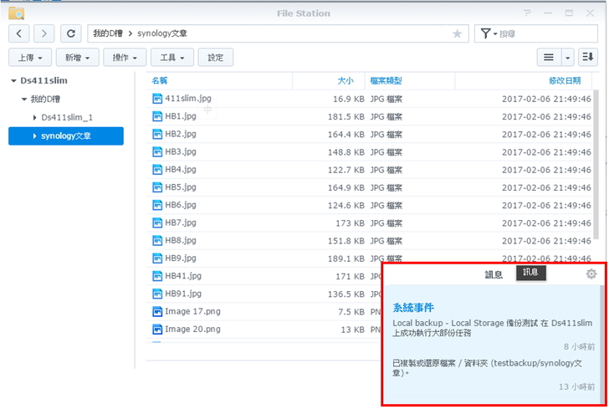Click the 148.8 KB size cell
Viewport: 609px width, 409px height.
[346, 152]
